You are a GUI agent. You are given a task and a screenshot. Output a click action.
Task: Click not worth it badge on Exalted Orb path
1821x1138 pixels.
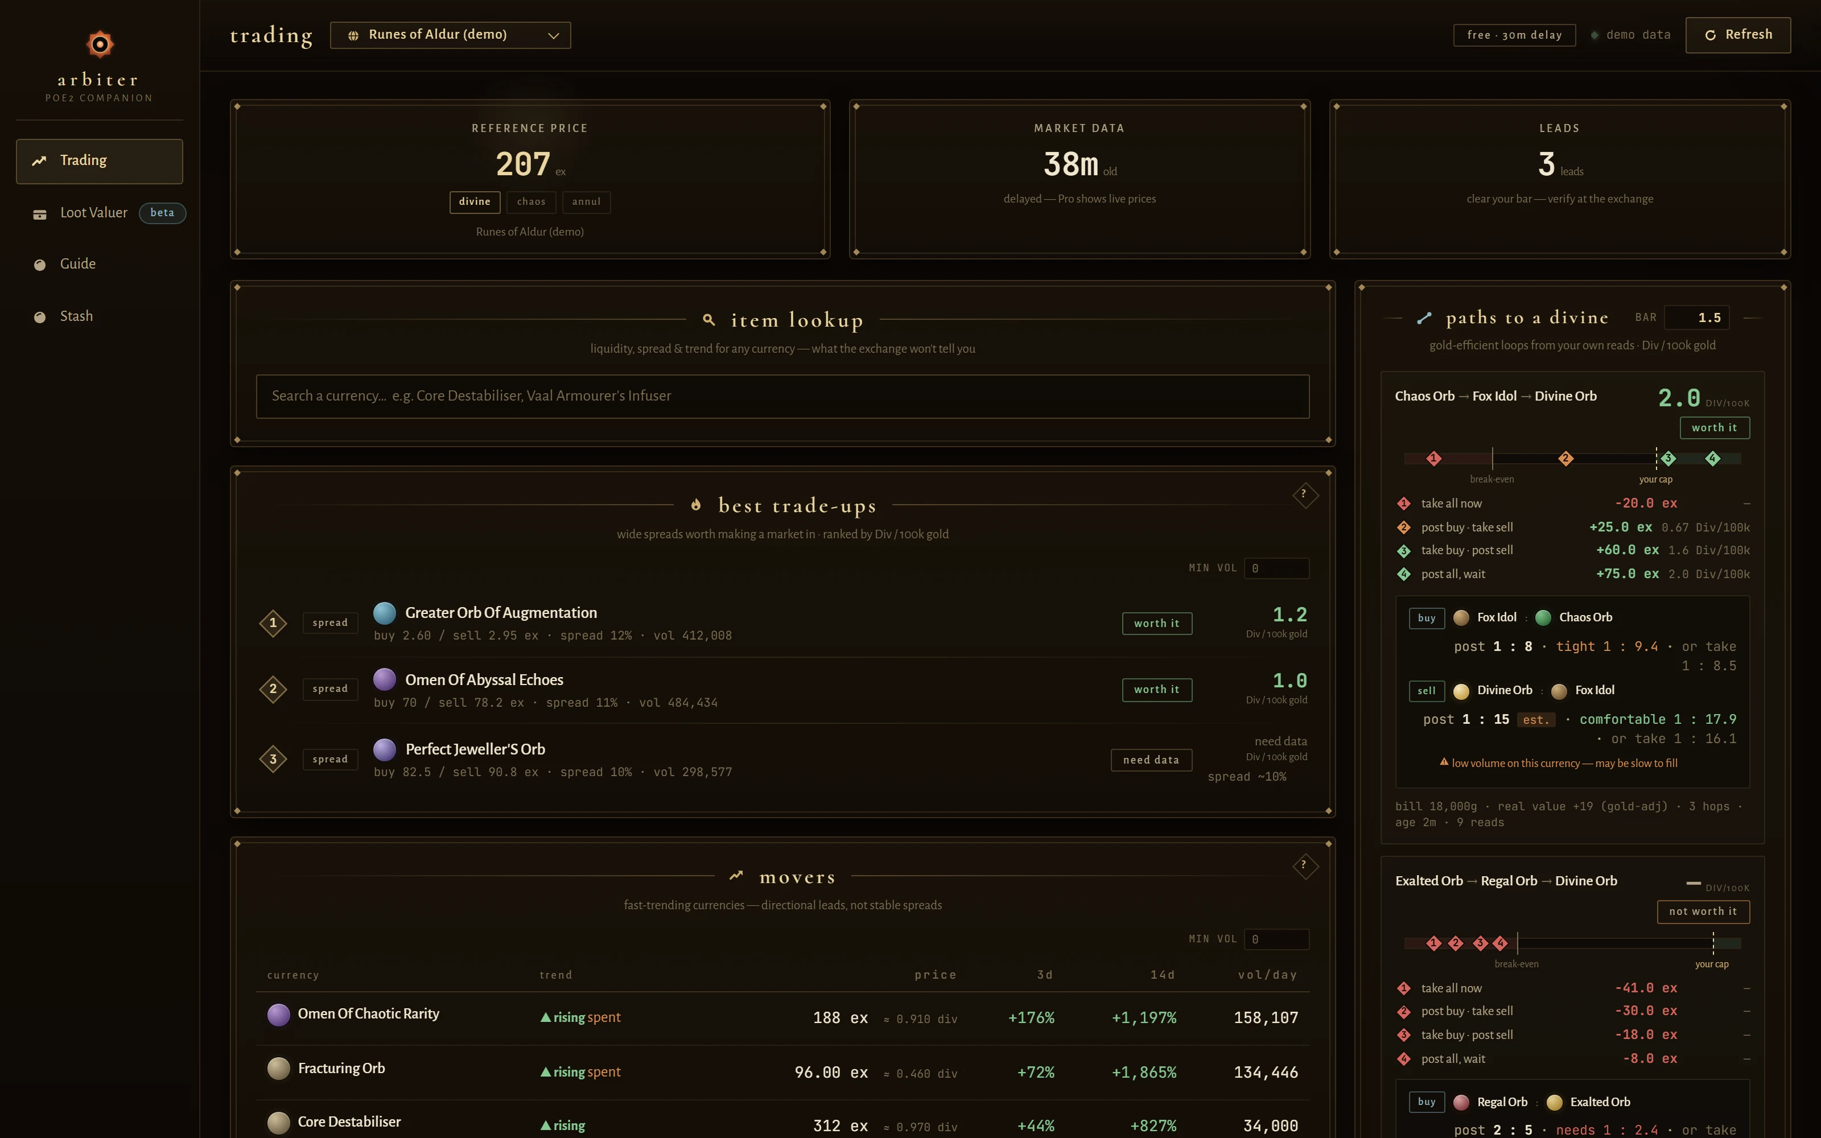[x=1703, y=912]
